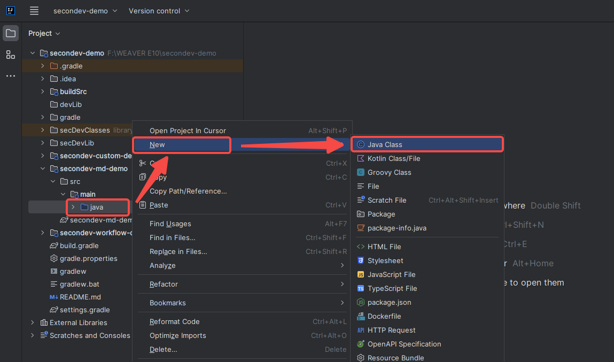Click the Project tool window folder icon
This screenshot has height=362, width=614.
tap(11, 33)
